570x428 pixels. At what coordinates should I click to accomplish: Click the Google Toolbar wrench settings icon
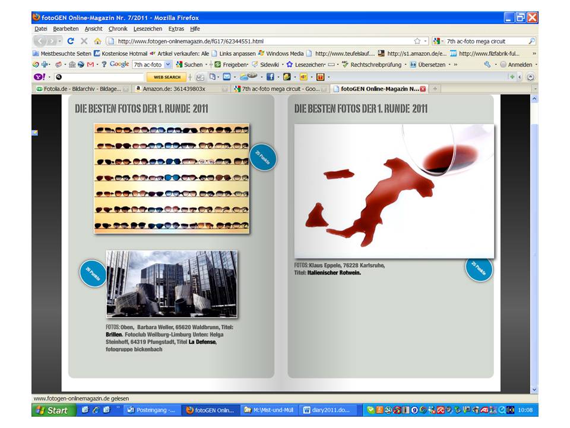pos(487,64)
